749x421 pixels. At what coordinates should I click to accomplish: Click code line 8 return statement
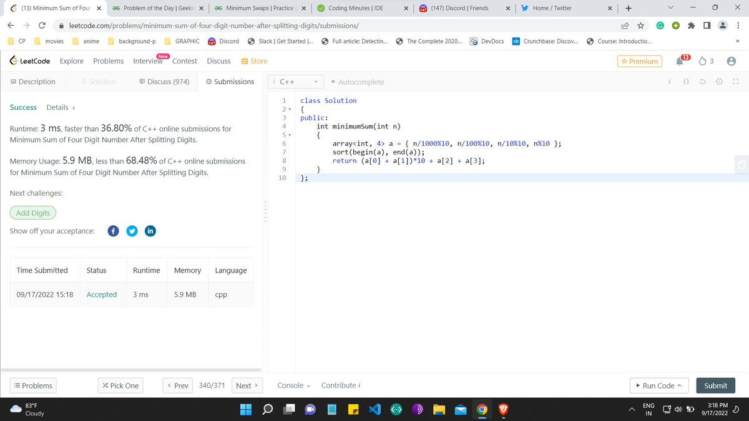(409, 160)
